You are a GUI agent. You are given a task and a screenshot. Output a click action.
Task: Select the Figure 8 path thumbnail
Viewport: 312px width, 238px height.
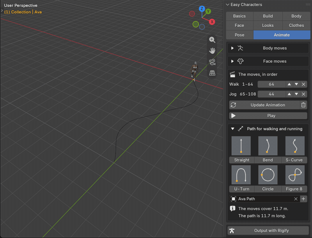(x=295, y=175)
